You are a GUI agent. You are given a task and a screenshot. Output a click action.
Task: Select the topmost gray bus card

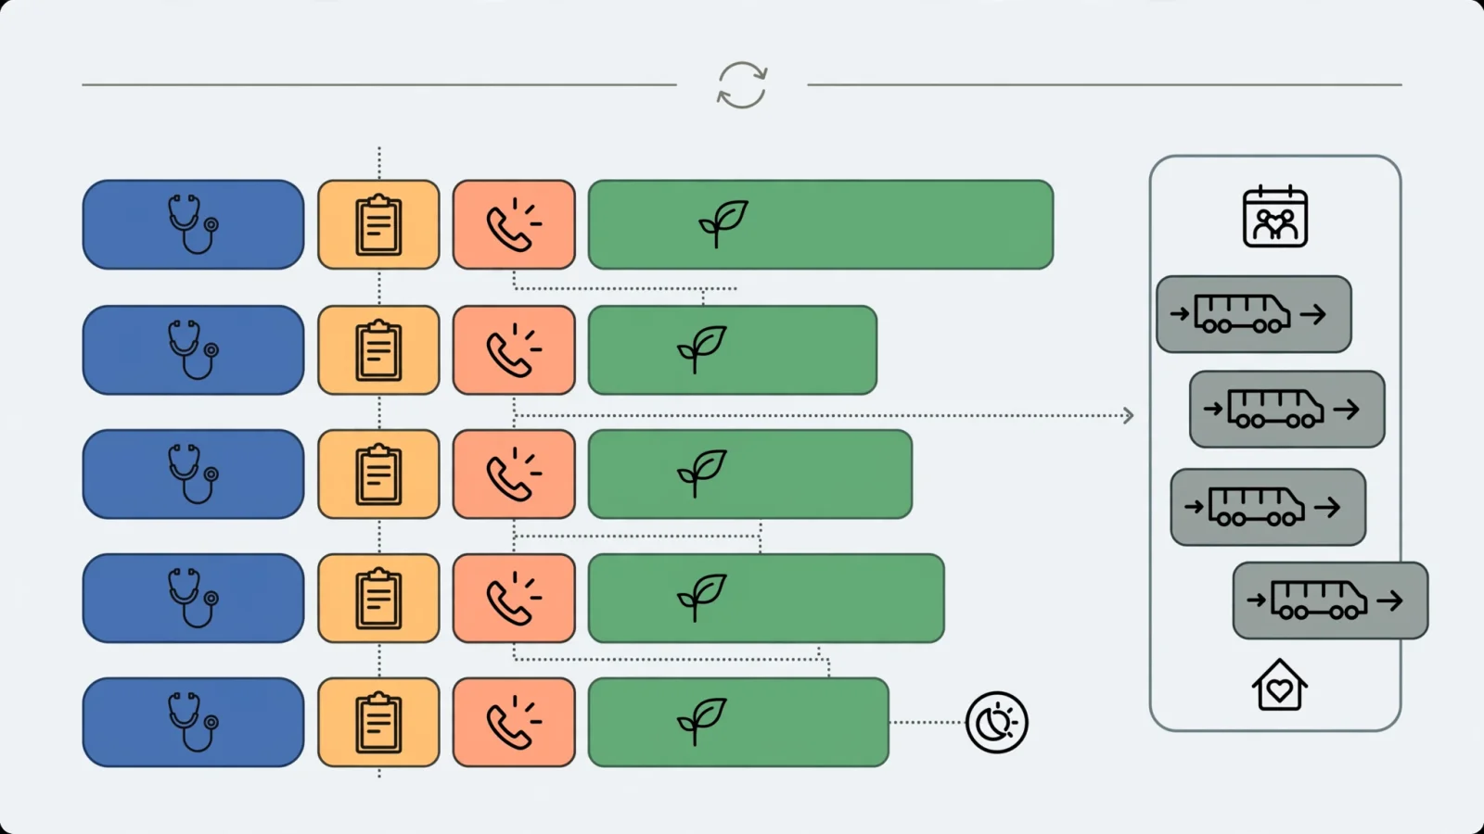pyautogui.click(x=1254, y=314)
